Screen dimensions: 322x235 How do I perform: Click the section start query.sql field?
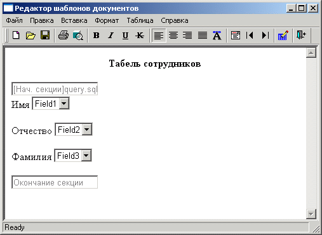pos(55,89)
